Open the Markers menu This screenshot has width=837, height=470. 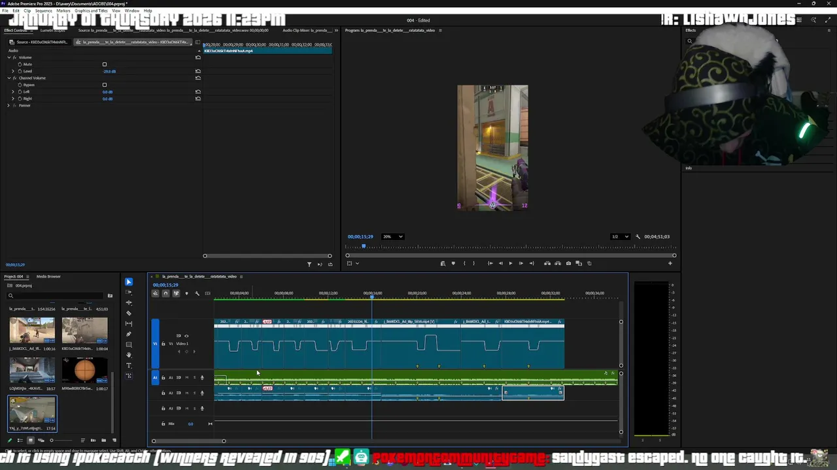[63, 11]
